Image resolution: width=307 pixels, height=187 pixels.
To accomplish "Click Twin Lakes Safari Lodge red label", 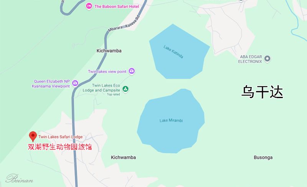I will pos(61,137).
